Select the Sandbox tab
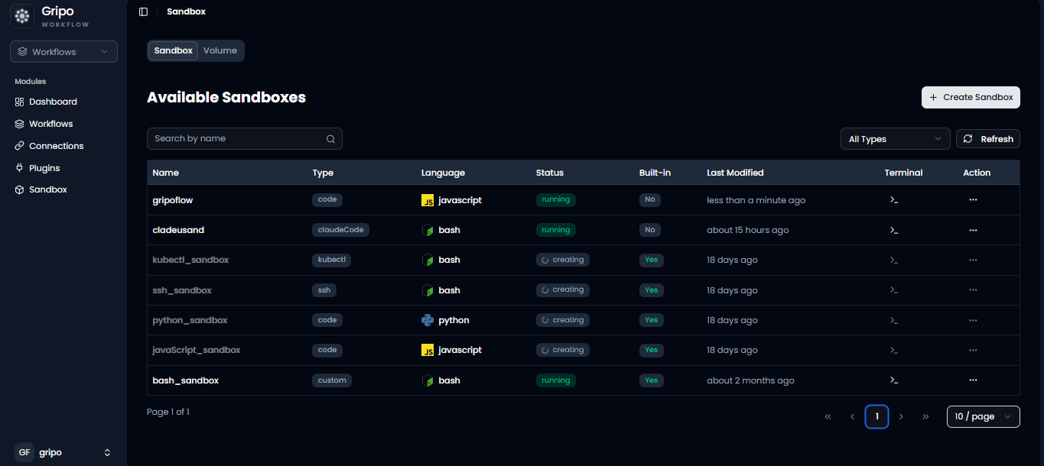Viewport: 1044px width, 466px height. pos(173,50)
